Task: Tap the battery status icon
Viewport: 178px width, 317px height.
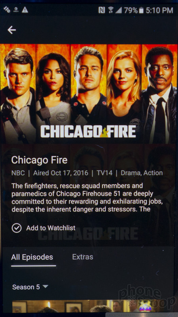Action: click(x=141, y=10)
